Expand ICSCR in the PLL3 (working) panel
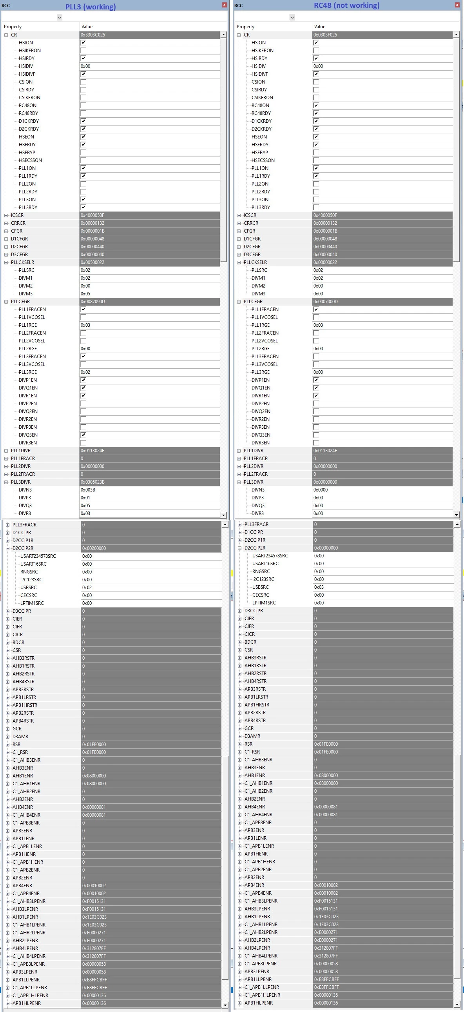 click(6, 215)
